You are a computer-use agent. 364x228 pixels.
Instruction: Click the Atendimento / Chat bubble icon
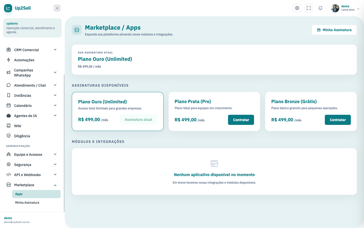pos(9,85)
